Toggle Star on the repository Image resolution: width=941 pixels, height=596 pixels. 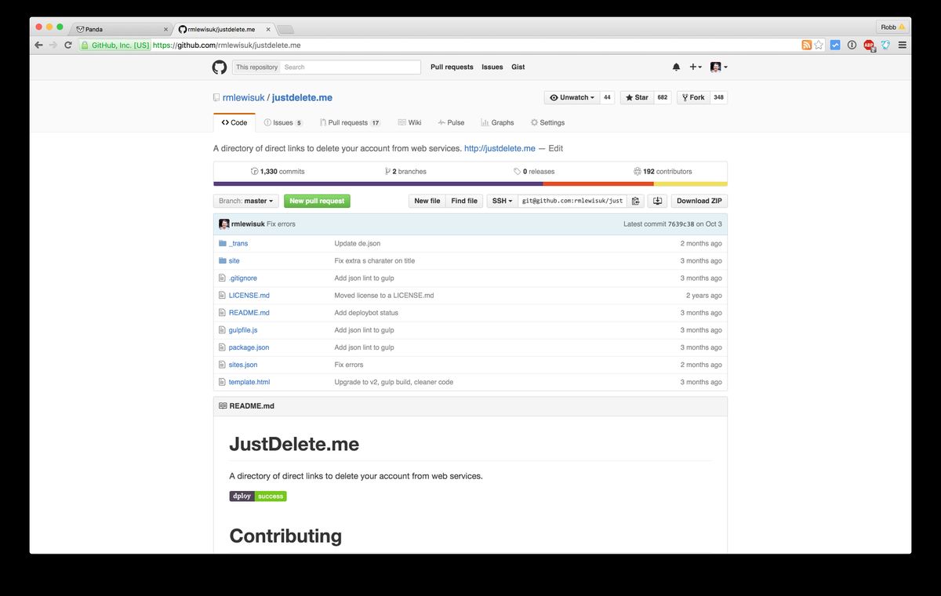pos(636,97)
